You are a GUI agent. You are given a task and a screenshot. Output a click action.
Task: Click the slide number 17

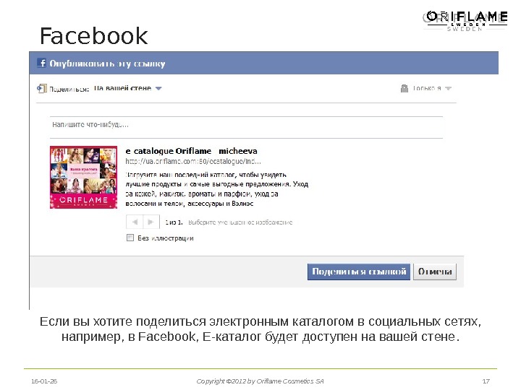[x=486, y=381]
